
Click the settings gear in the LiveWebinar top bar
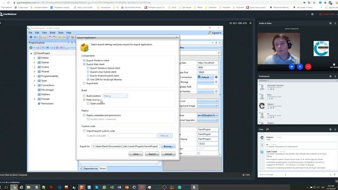point(312,14)
